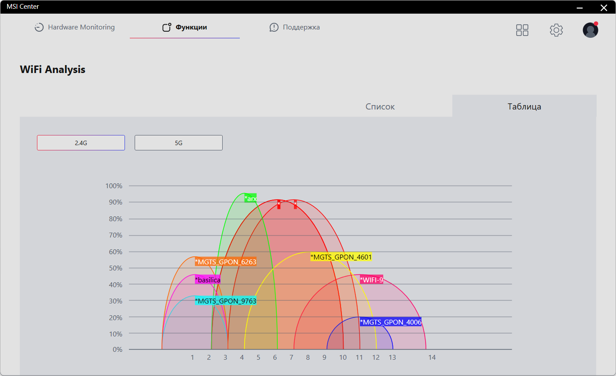
Task: Click the green *arx network label
Action: [x=250, y=198]
